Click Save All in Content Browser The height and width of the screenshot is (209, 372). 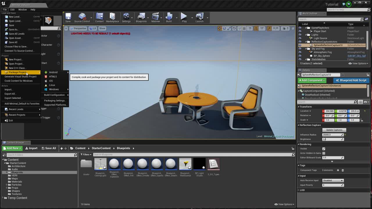[49, 148]
